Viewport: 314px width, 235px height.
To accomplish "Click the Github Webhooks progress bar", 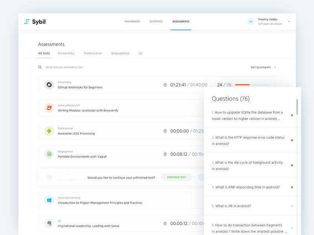I will [252, 85].
